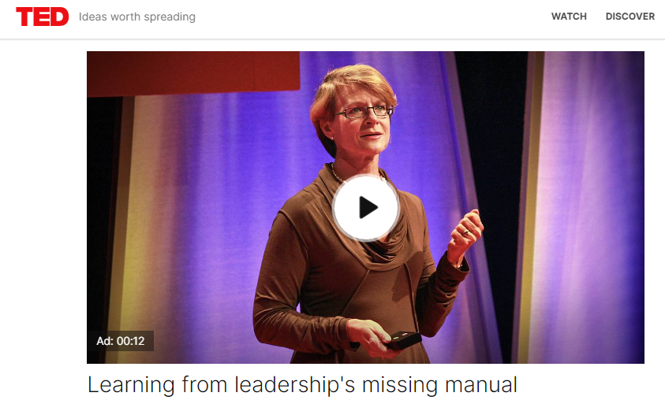Click the black triangle inside the play circle
The height and width of the screenshot is (400, 665).
368,207
